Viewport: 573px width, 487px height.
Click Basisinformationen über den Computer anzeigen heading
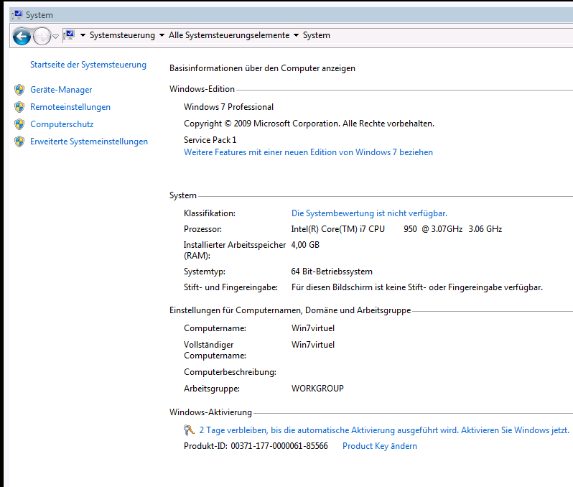[x=262, y=68]
